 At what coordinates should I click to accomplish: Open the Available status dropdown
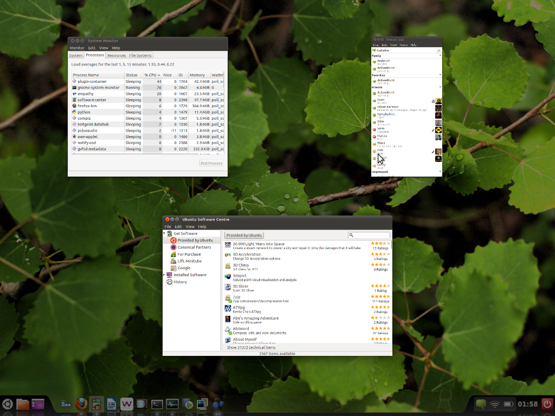(x=406, y=50)
